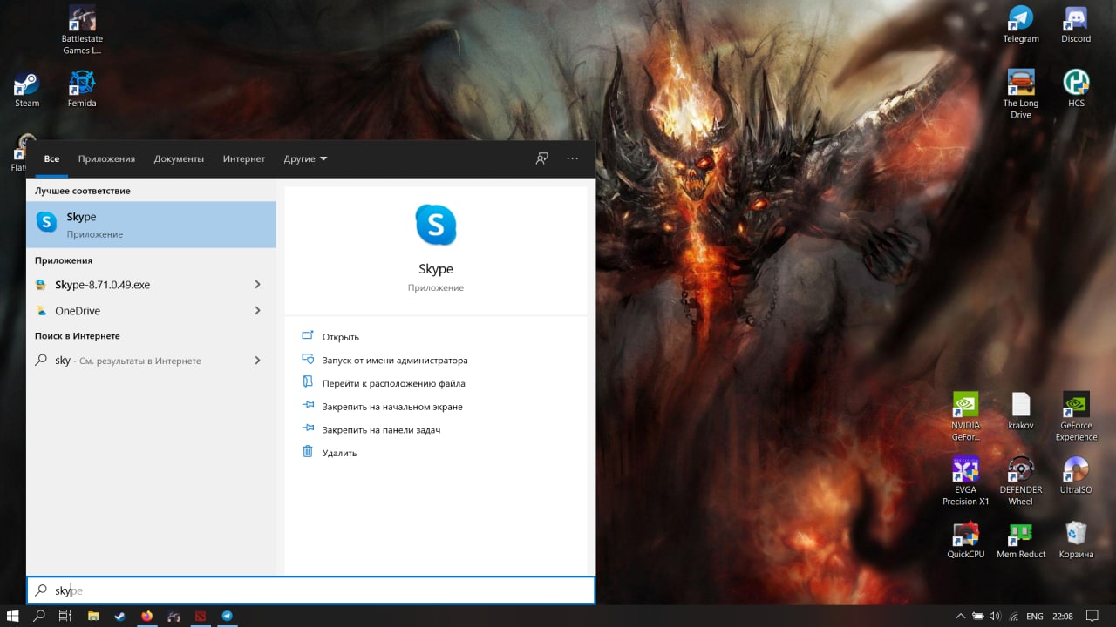Expand the OneDrive result arrow
Image resolution: width=1116 pixels, height=627 pixels.
[x=257, y=311]
